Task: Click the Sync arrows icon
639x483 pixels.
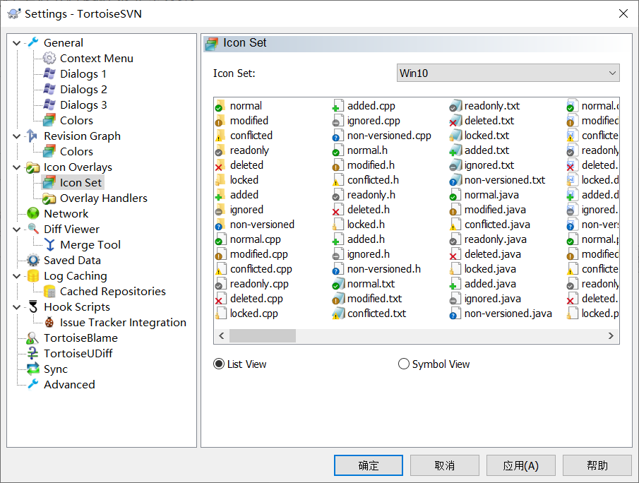Action: click(32, 369)
